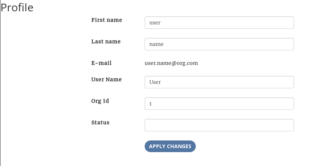This screenshot has height=166, width=324.
Task: Click the user.name@org.com email text
Action: (x=171, y=63)
